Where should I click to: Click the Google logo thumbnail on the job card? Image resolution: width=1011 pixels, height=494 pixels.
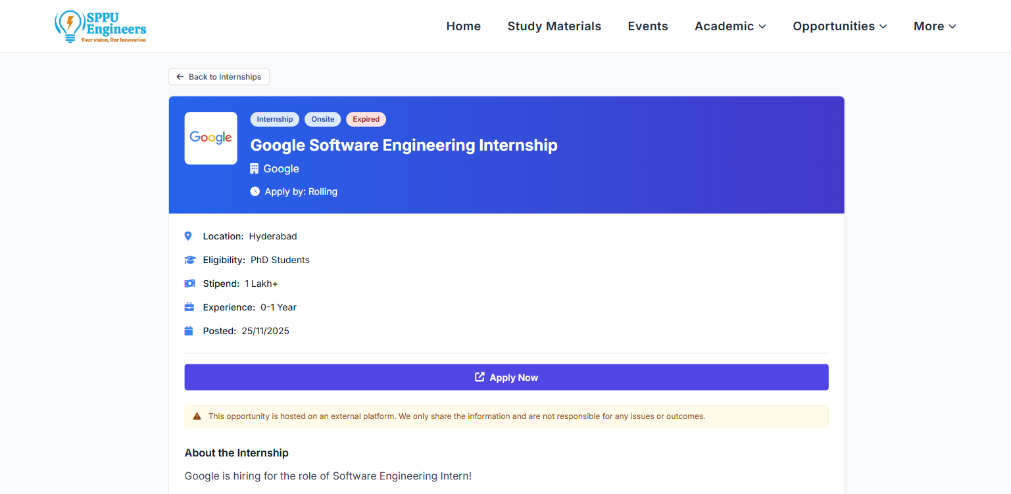pyautogui.click(x=210, y=138)
